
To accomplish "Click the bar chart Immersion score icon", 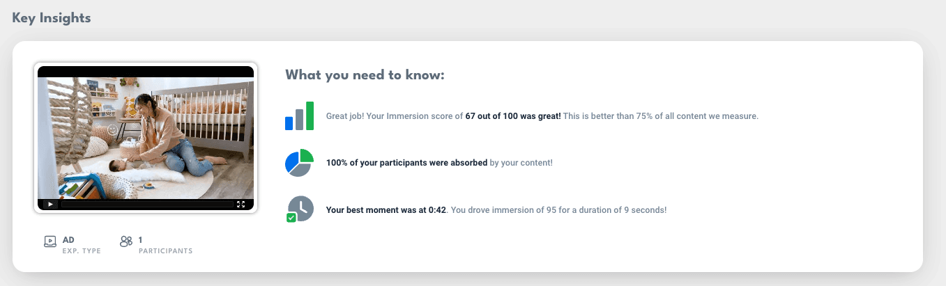I will [300, 116].
